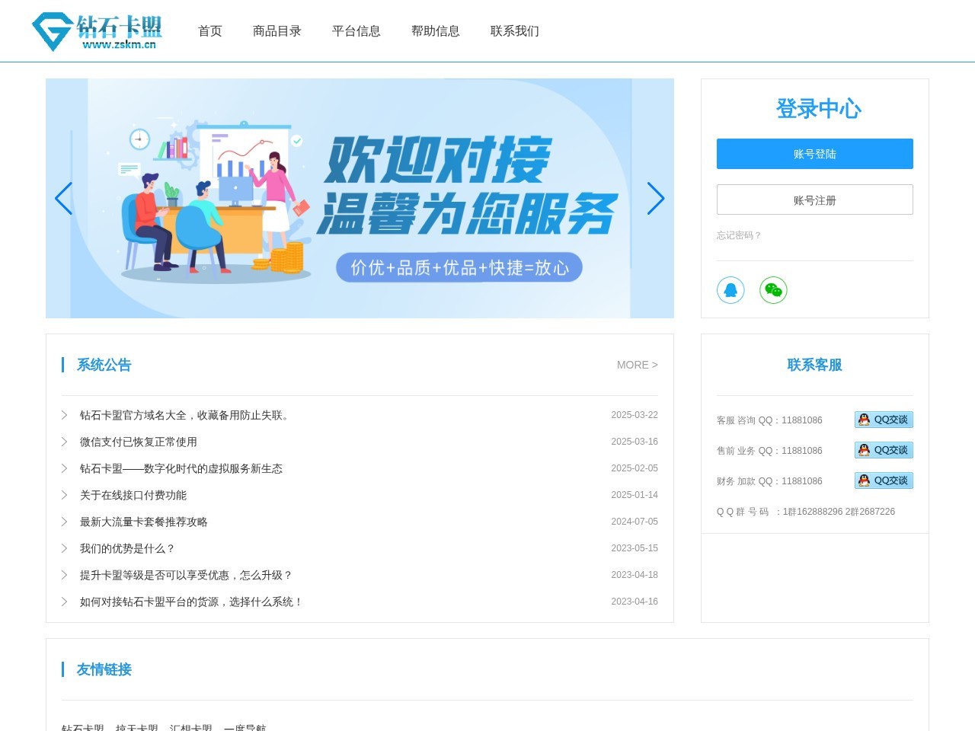Image resolution: width=975 pixels, height=731 pixels.
Task: Log in with the QQ penguin icon
Action: click(730, 290)
